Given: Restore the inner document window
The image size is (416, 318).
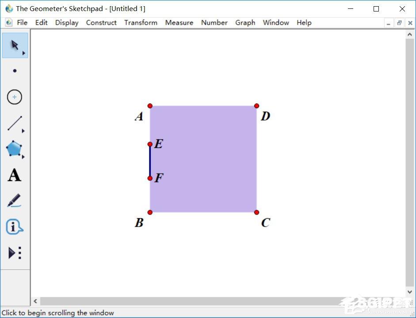Looking at the screenshot, I should pos(399,23).
